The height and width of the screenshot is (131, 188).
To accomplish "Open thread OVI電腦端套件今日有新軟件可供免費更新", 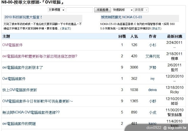I will pos(37,101).
